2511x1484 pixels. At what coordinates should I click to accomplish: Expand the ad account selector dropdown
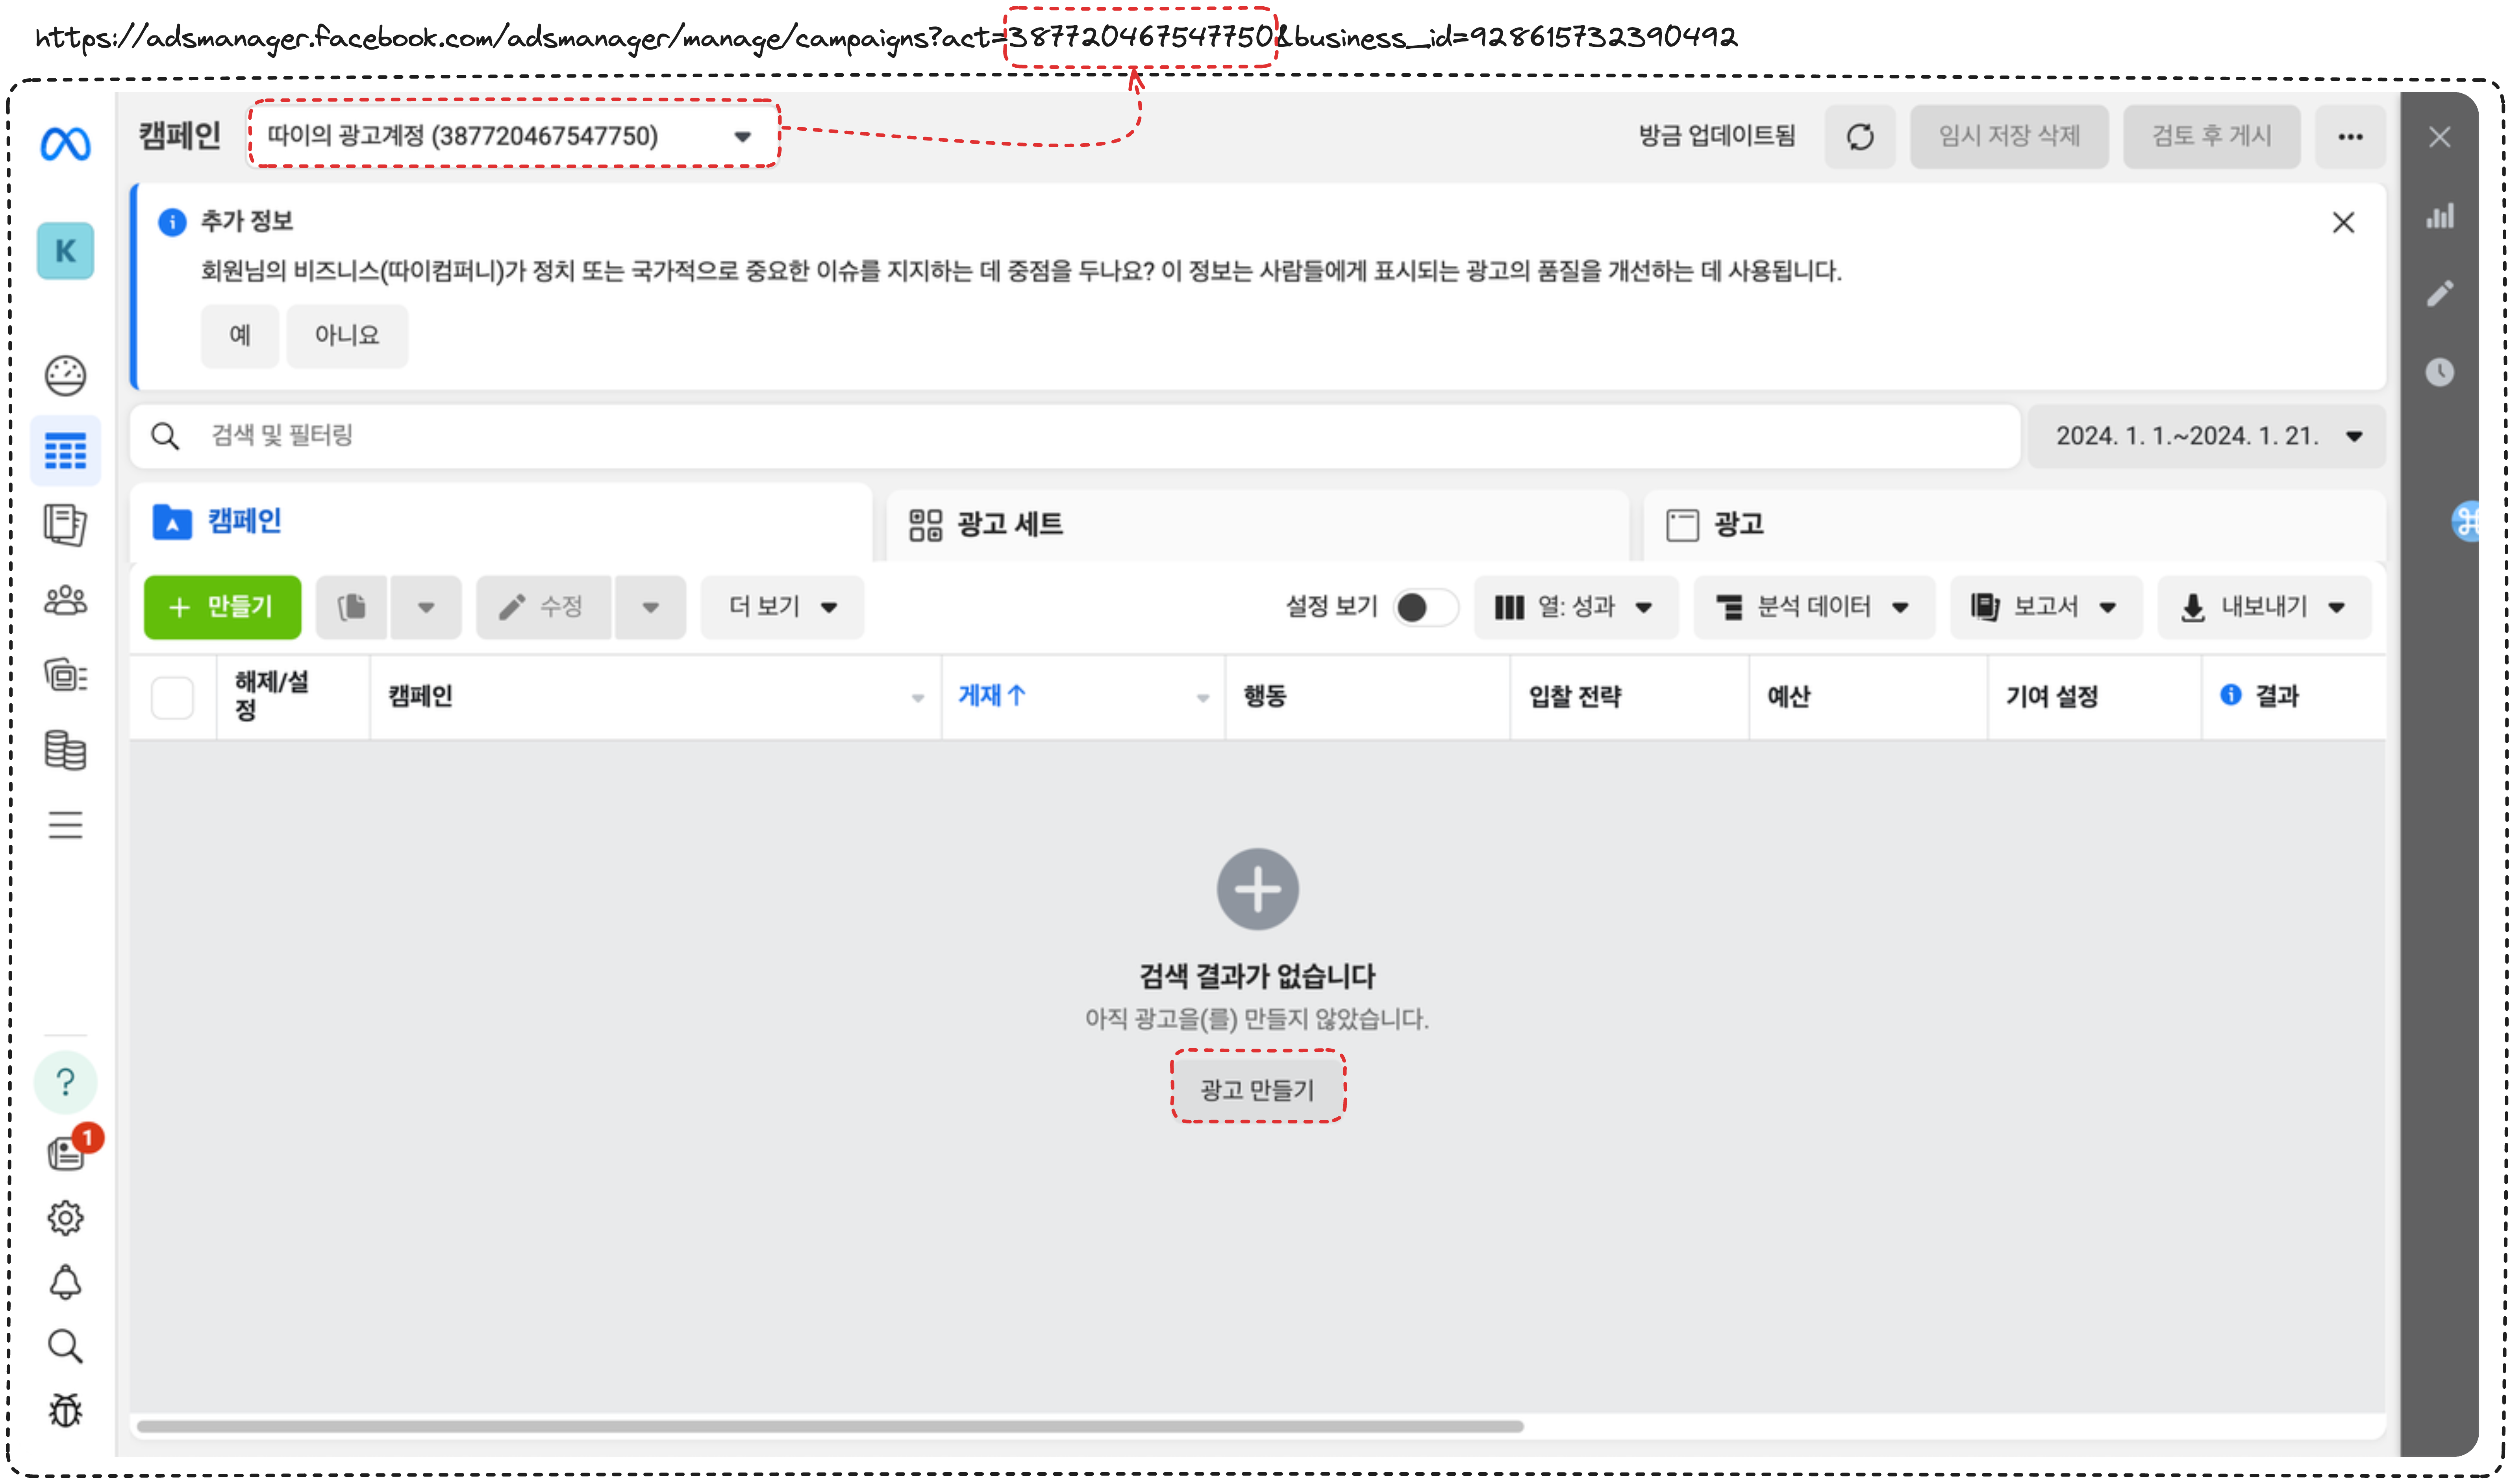512,136
